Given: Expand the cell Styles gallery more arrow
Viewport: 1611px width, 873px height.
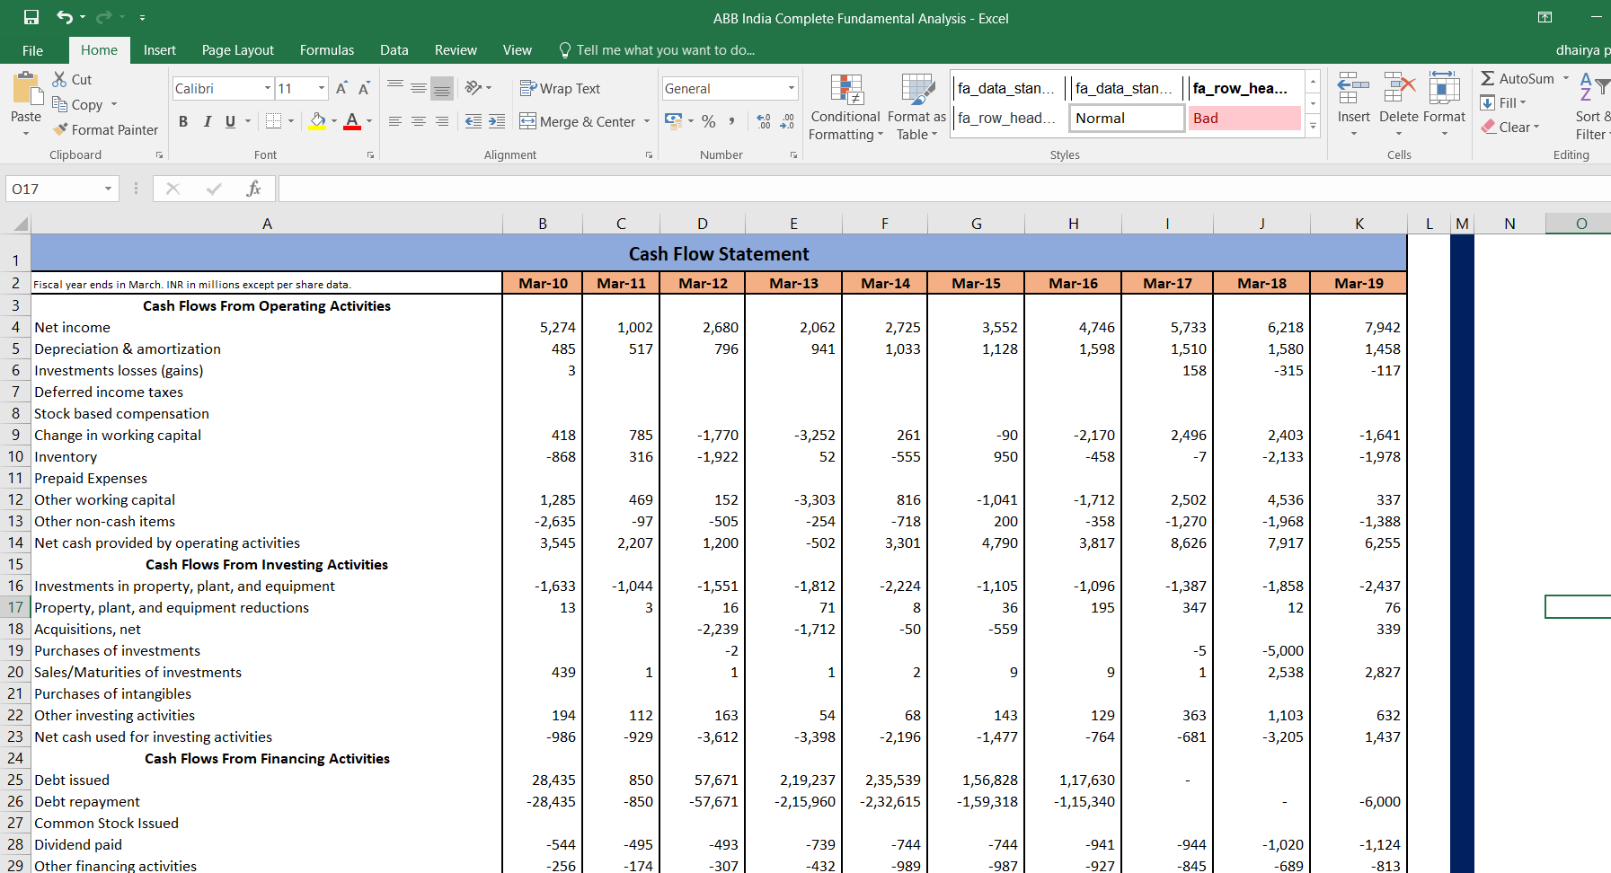Looking at the screenshot, I should 1313,126.
